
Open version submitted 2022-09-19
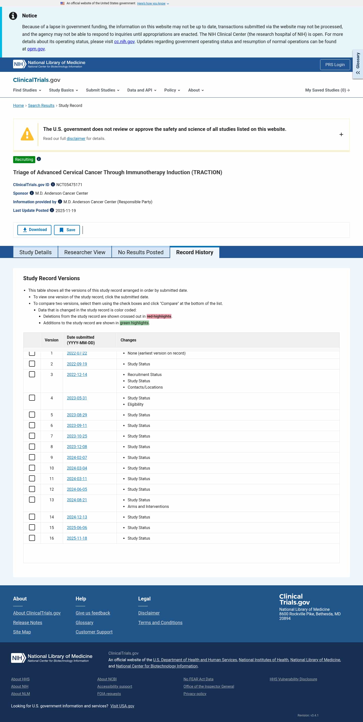[77, 364]
